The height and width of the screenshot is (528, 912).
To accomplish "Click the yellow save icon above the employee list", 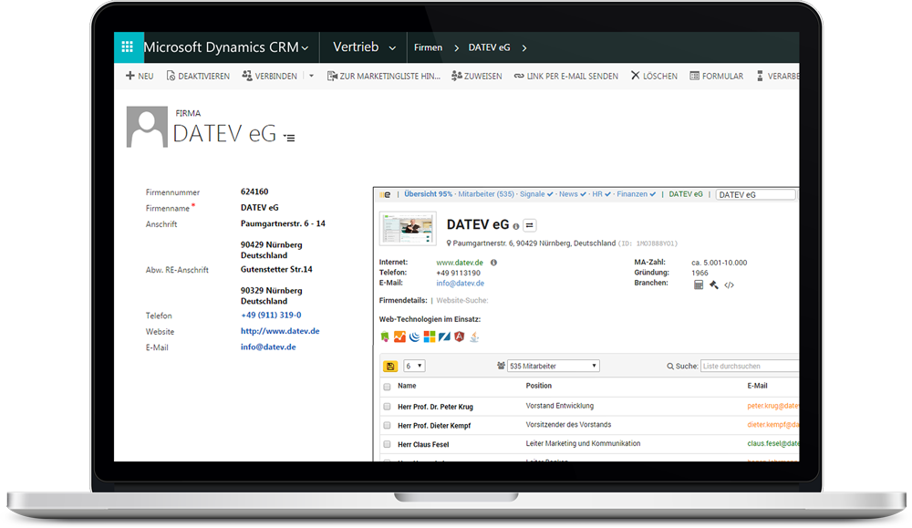I will click(391, 366).
